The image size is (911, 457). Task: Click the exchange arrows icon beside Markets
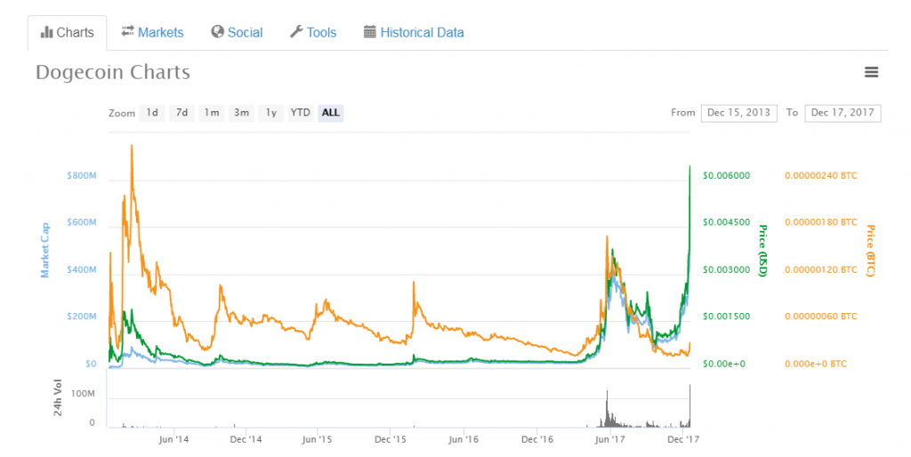[128, 31]
